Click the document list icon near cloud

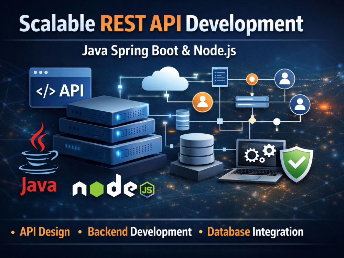(x=220, y=77)
